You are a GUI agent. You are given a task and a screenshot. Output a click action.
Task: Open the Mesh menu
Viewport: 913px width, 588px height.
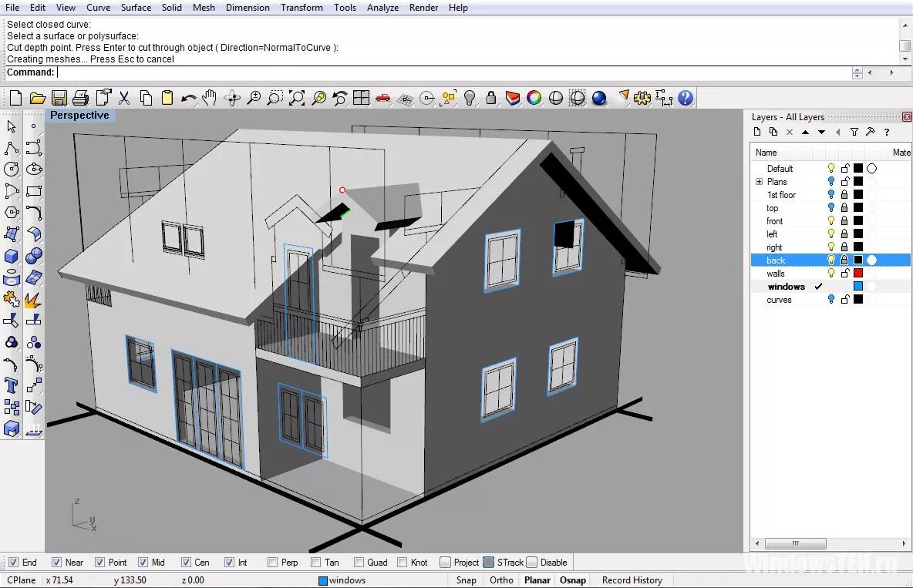click(x=204, y=8)
